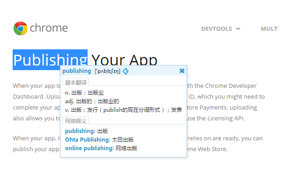Click the 'me Web Store.' text
Screen dimensions: 289x181
tap(207, 149)
